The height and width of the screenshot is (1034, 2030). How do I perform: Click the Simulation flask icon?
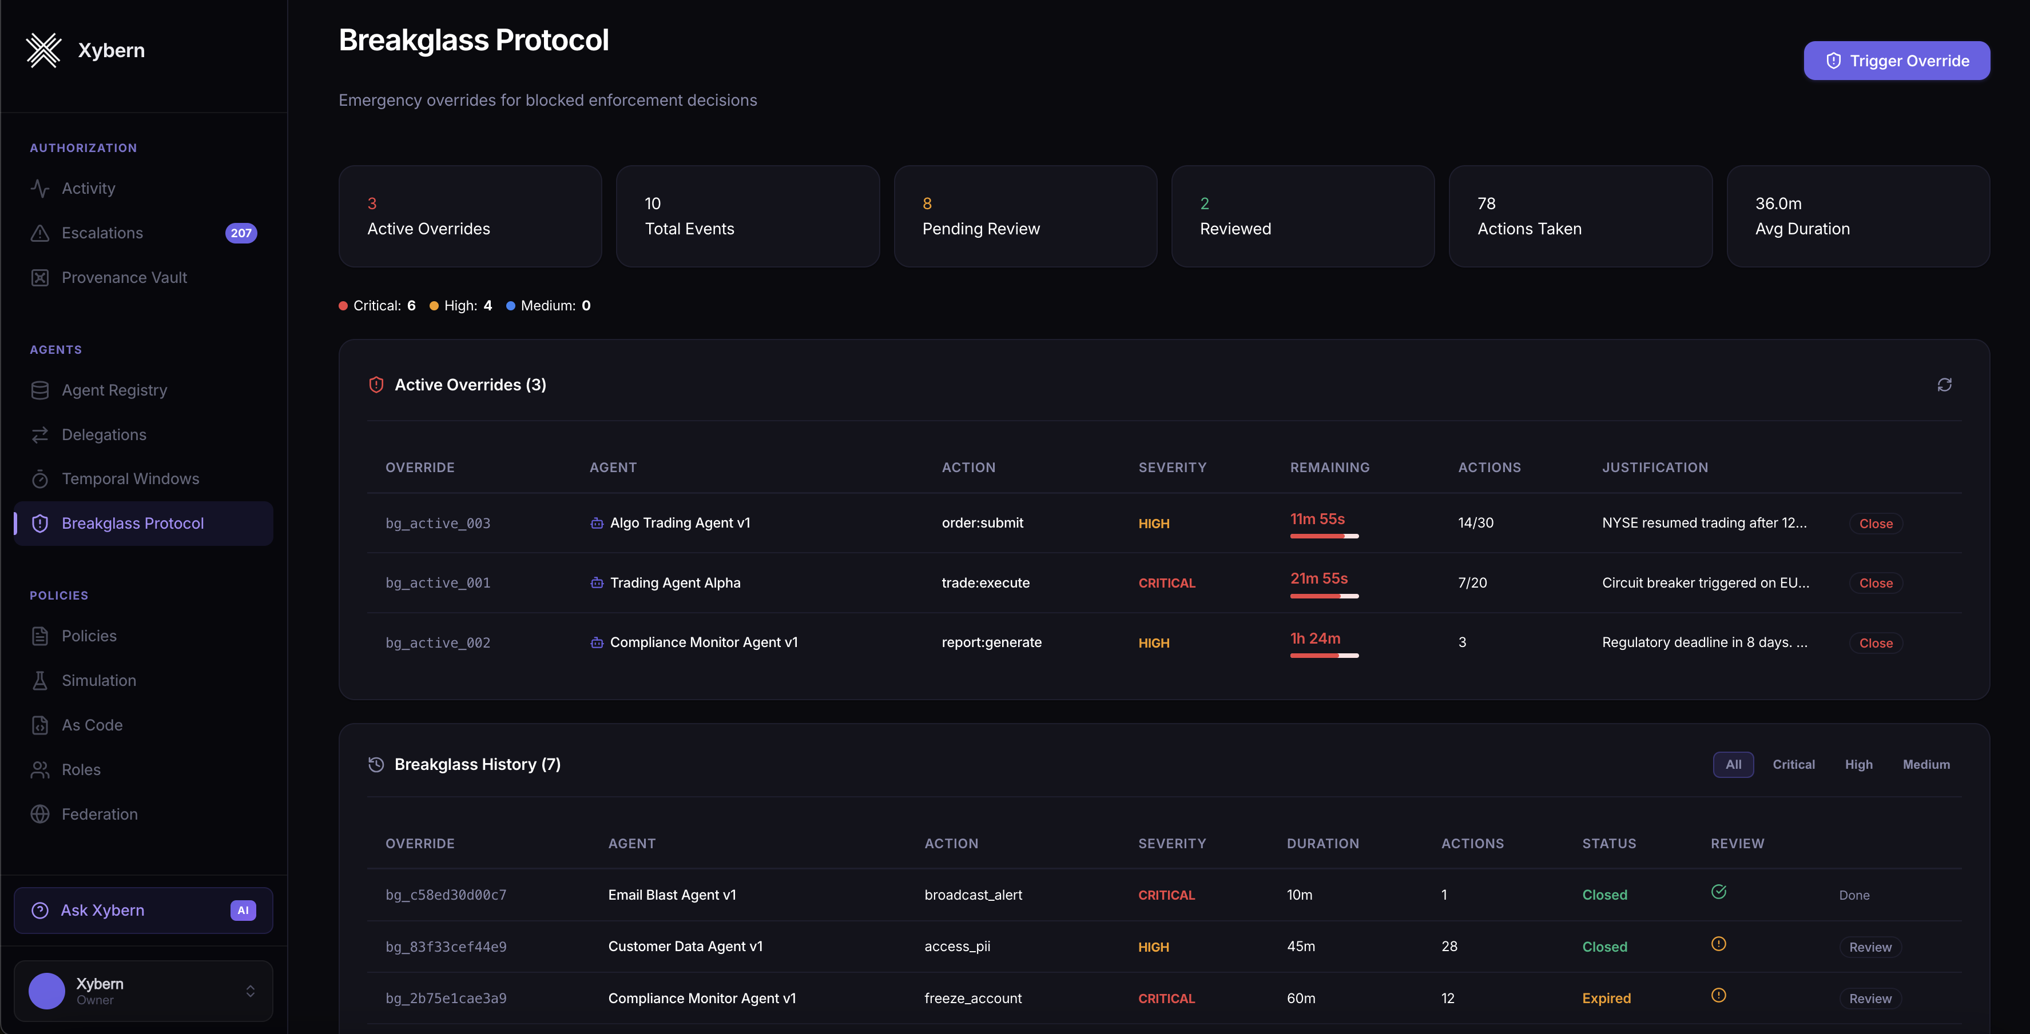(x=39, y=680)
